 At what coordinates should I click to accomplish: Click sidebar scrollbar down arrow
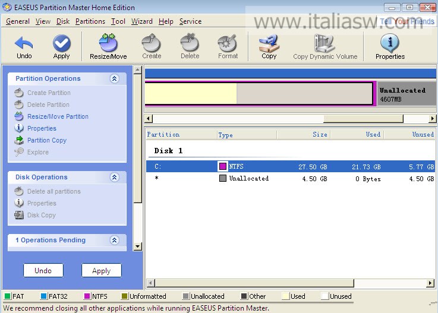(x=137, y=246)
